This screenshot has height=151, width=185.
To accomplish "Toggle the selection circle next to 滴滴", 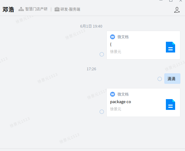I will tap(160, 79).
